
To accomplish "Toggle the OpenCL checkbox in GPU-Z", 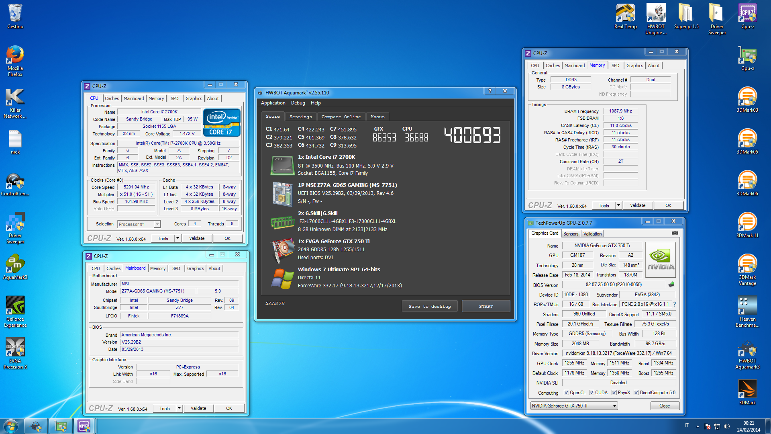I will click(x=566, y=393).
